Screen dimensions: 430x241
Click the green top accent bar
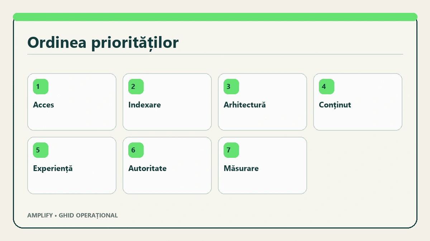coord(215,17)
